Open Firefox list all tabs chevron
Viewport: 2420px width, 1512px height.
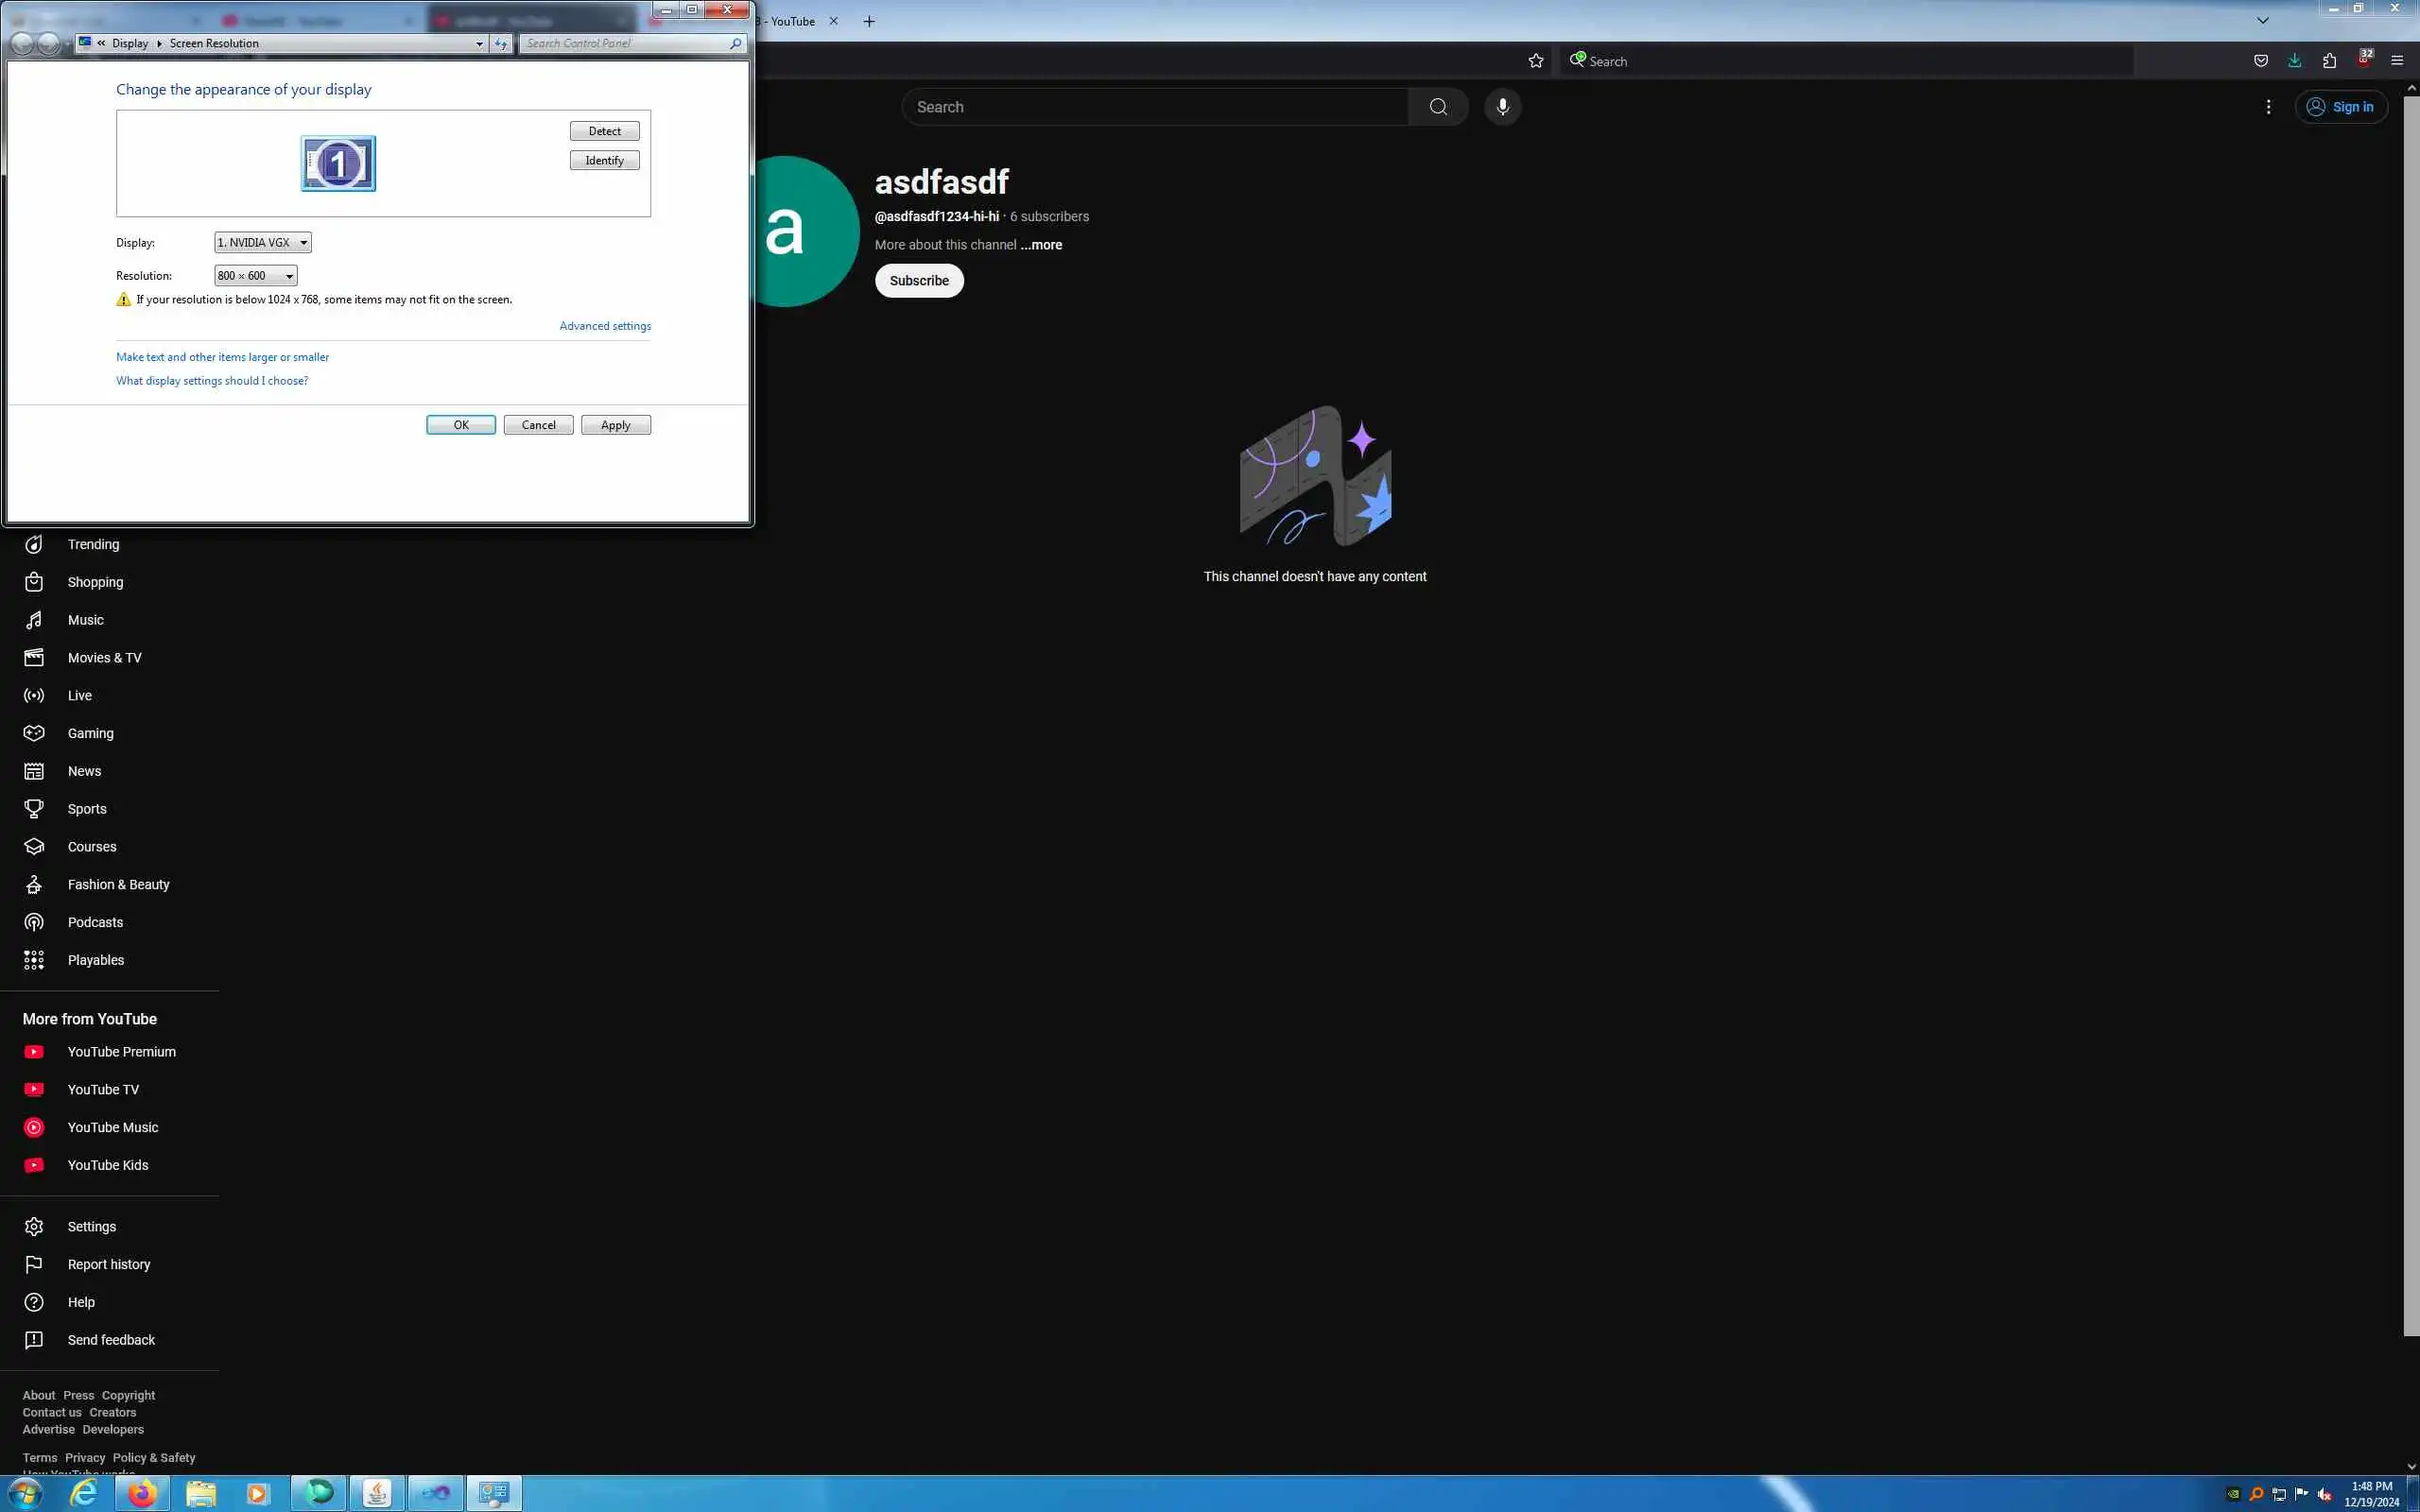point(2263,21)
